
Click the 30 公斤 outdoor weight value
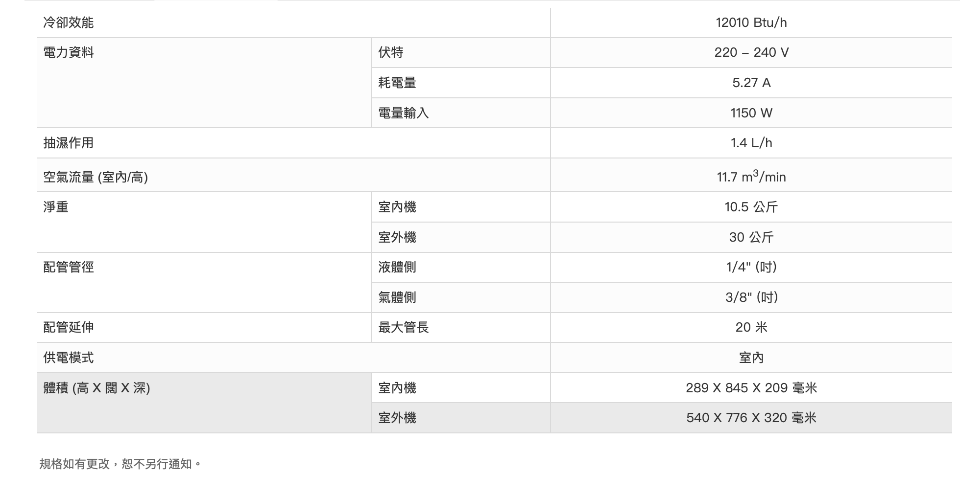[x=751, y=237]
